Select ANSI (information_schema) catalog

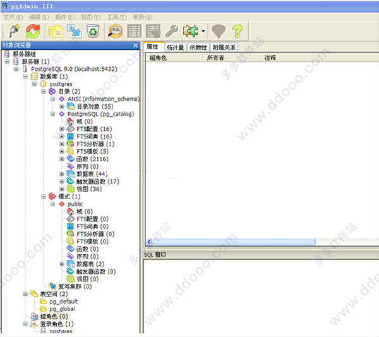pos(104,99)
